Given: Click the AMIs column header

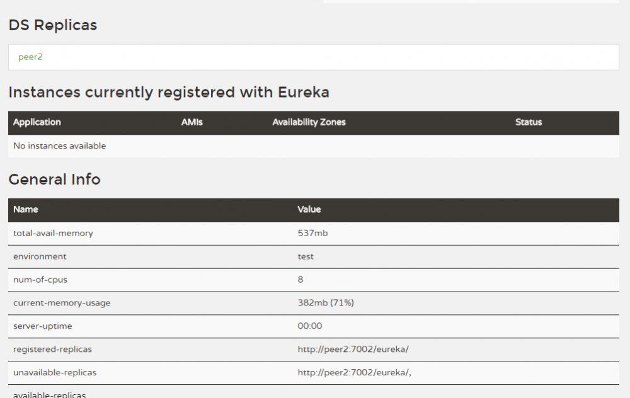Looking at the screenshot, I should coord(192,122).
